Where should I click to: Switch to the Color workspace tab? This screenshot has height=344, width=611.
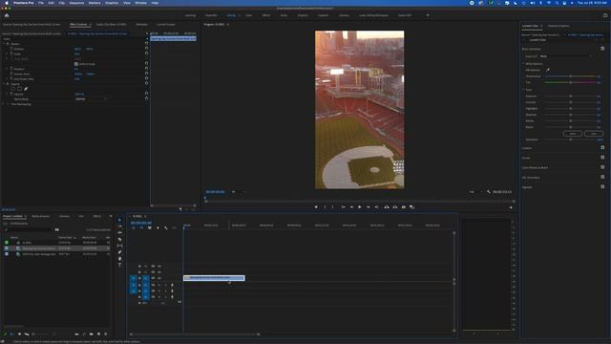[x=248, y=15]
